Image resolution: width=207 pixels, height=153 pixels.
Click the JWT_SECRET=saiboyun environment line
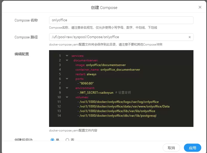coord(97,93)
